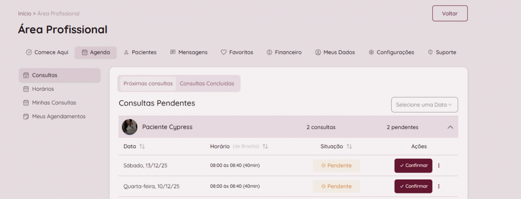The height and width of the screenshot is (199, 521).
Task: Collapse the Paciente Cypress group chevron
Action: coord(450,127)
